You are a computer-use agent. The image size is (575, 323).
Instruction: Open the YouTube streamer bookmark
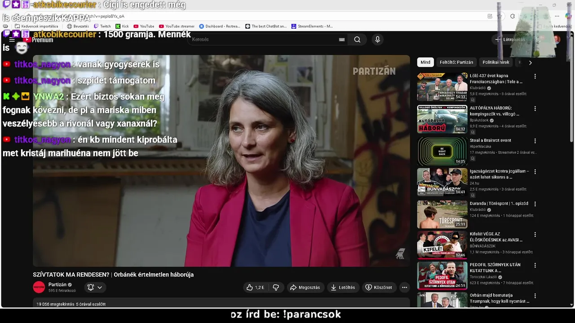coord(177,26)
